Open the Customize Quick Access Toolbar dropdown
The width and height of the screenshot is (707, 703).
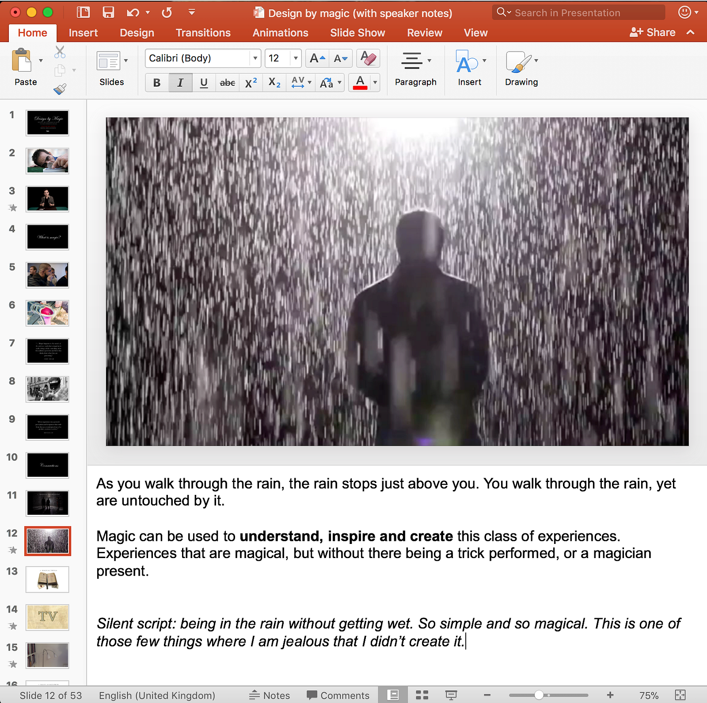[x=192, y=12]
